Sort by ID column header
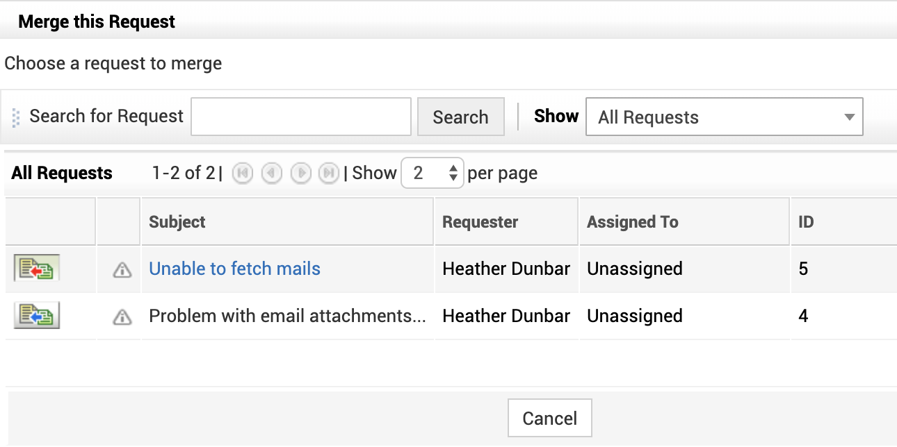This screenshot has height=447, width=897. [806, 222]
